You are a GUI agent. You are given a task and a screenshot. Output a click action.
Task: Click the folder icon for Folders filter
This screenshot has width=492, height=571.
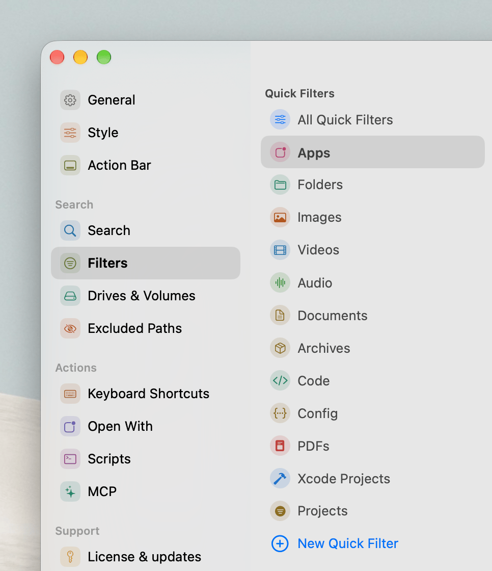pyautogui.click(x=280, y=185)
